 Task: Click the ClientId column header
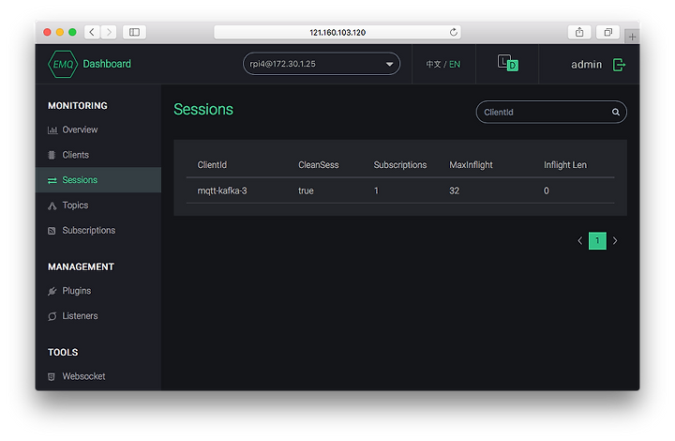click(212, 165)
